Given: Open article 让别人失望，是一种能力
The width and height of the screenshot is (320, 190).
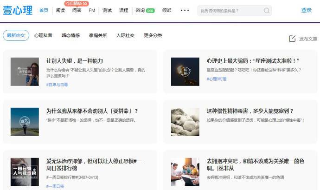Looking at the screenshot, I should [74, 61].
